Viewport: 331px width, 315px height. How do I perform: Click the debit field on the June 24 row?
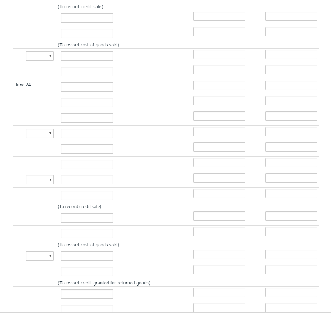[x=219, y=85]
